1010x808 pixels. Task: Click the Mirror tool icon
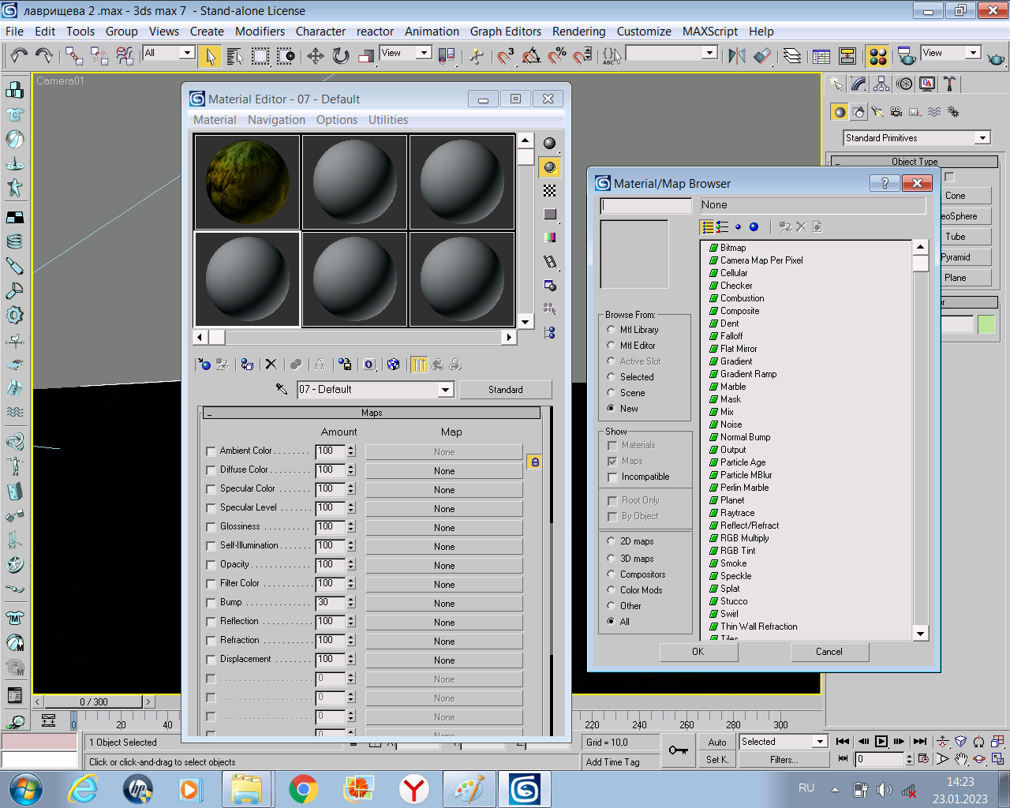(x=737, y=56)
